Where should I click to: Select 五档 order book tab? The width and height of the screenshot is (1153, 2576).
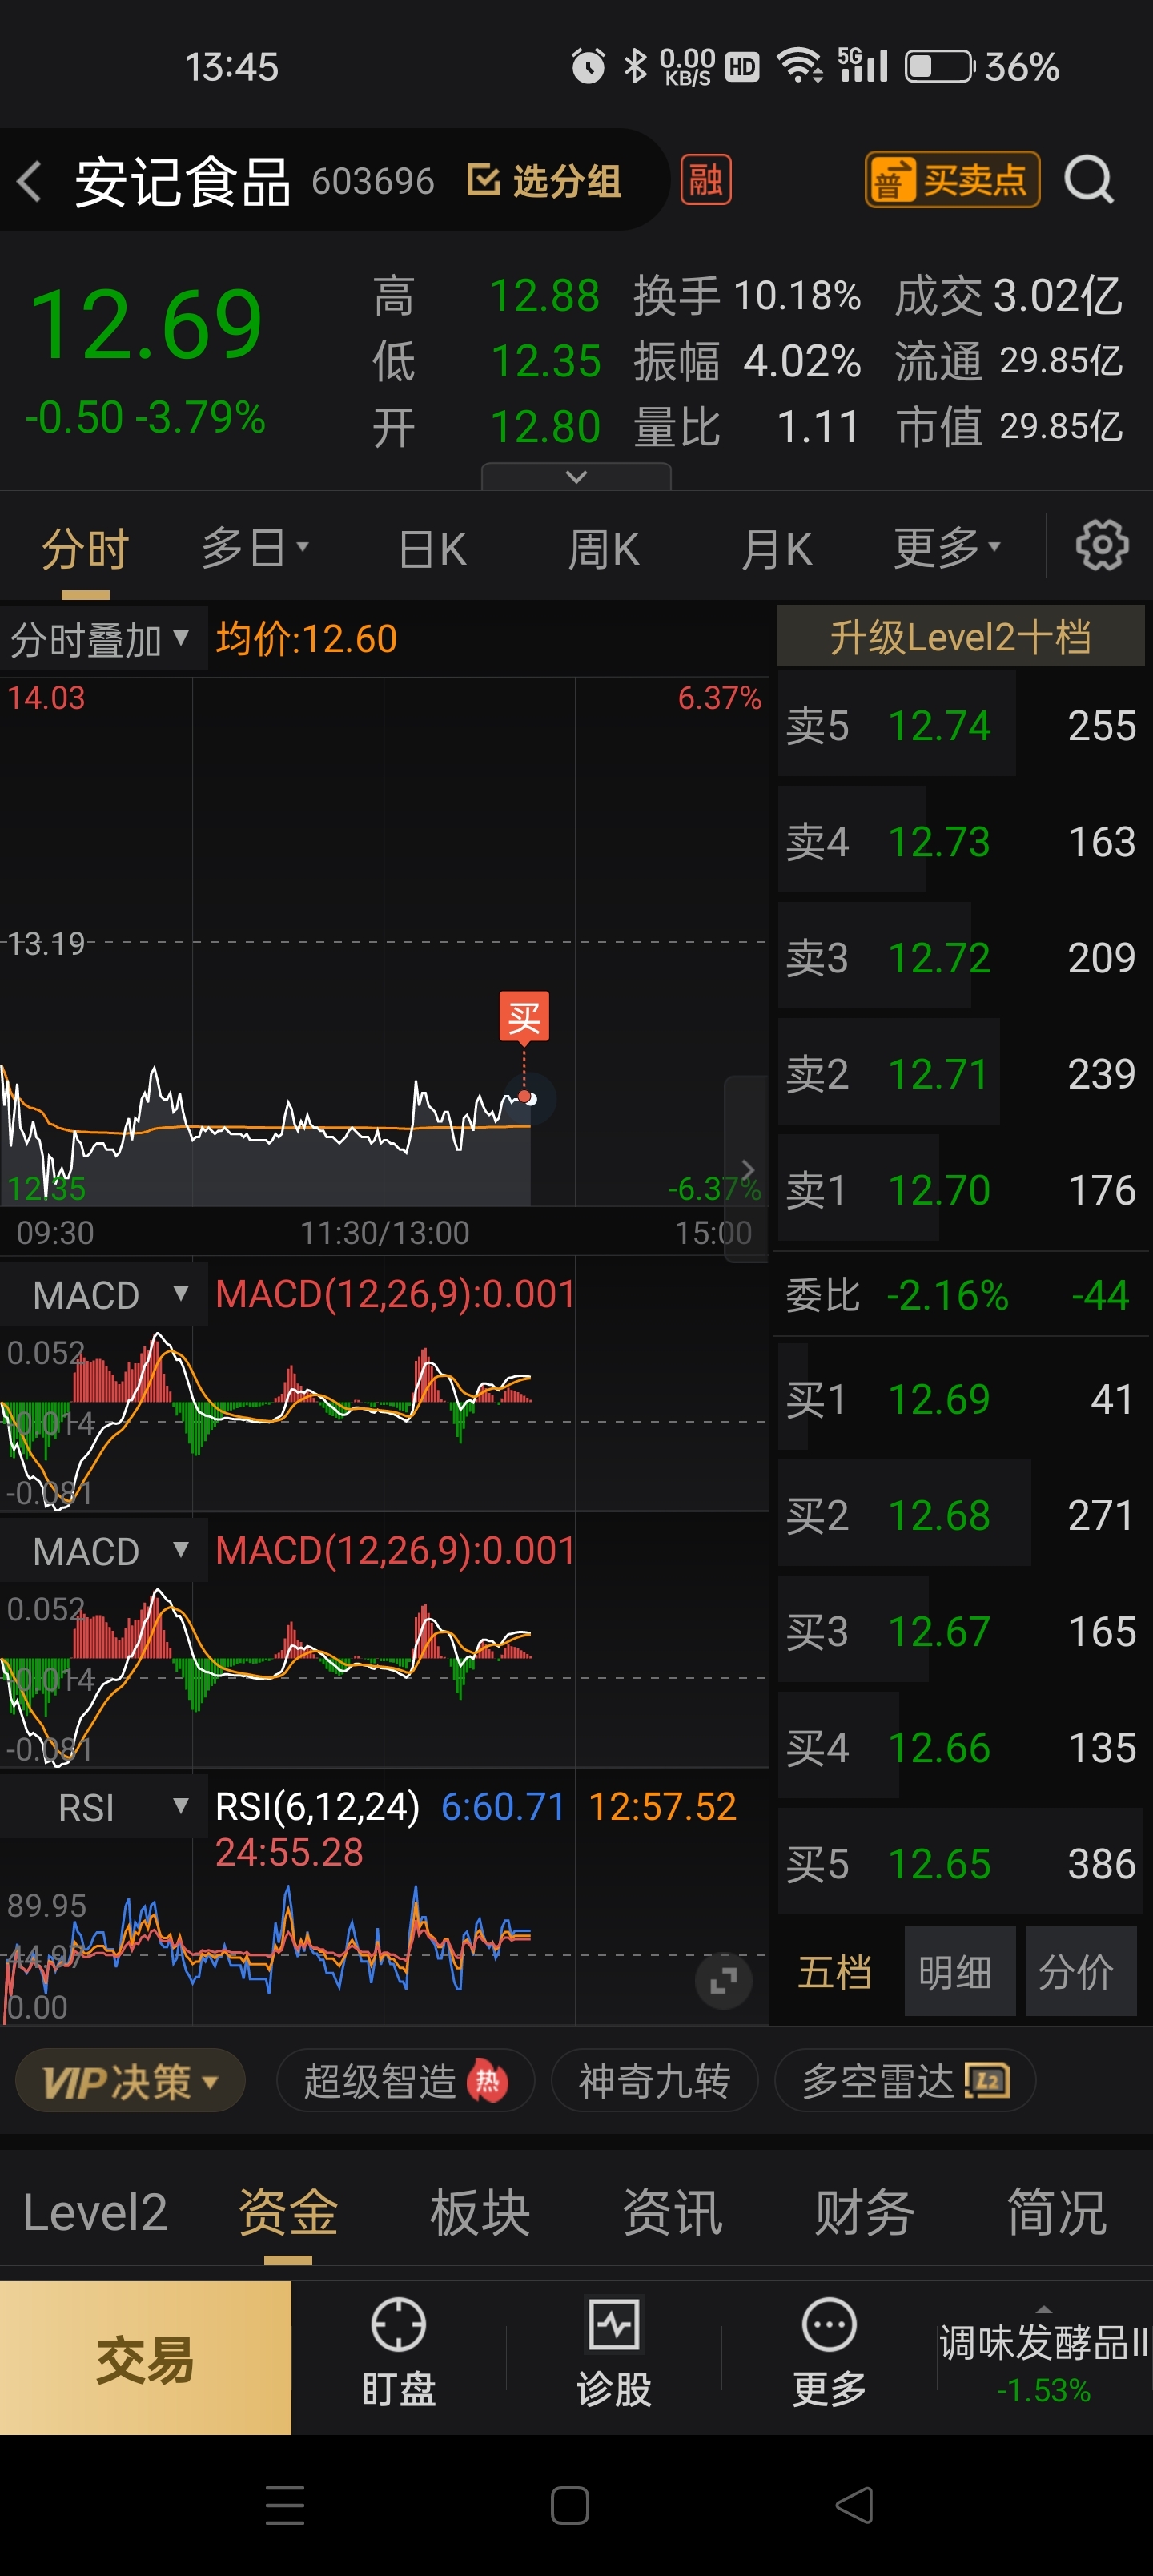click(x=834, y=1971)
